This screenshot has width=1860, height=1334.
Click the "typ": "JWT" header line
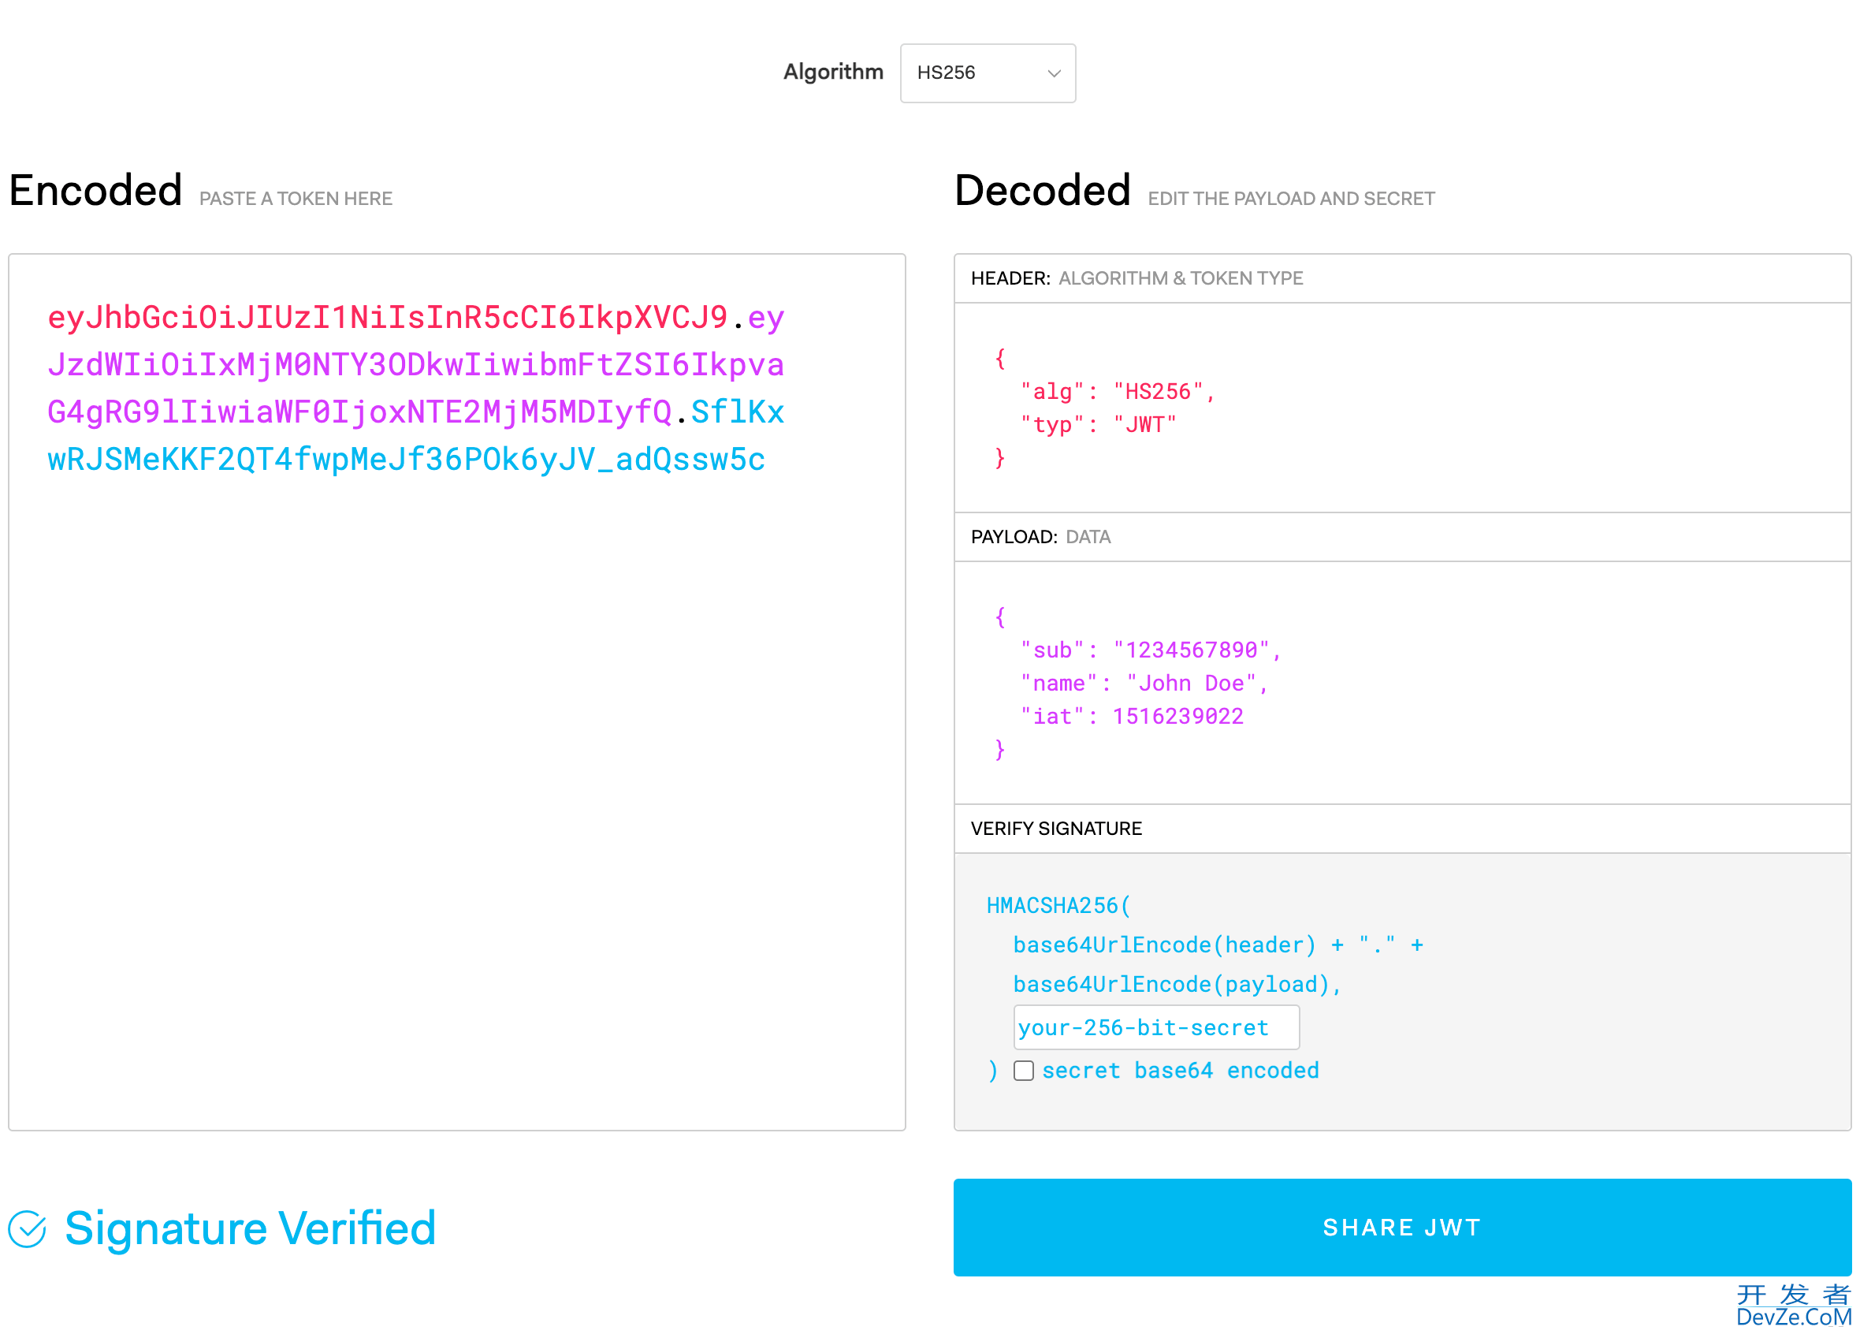[x=1098, y=425]
